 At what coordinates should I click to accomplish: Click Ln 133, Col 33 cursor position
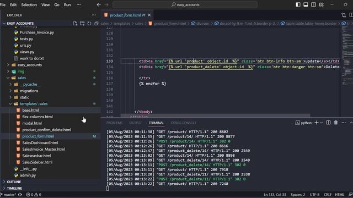click(x=275, y=195)
